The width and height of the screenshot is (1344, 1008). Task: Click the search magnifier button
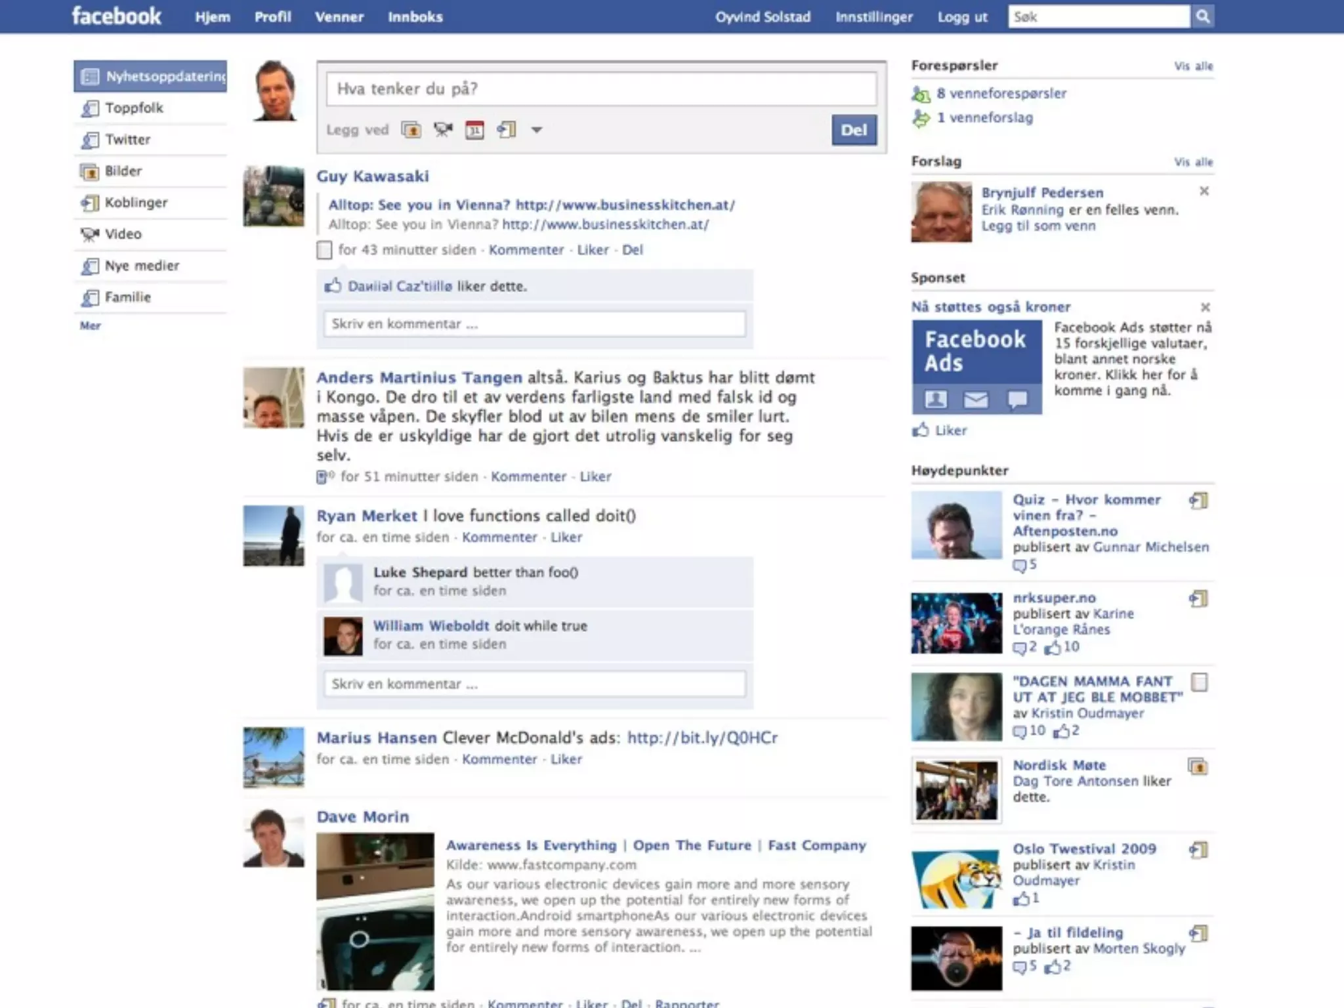click(1202, 17)
